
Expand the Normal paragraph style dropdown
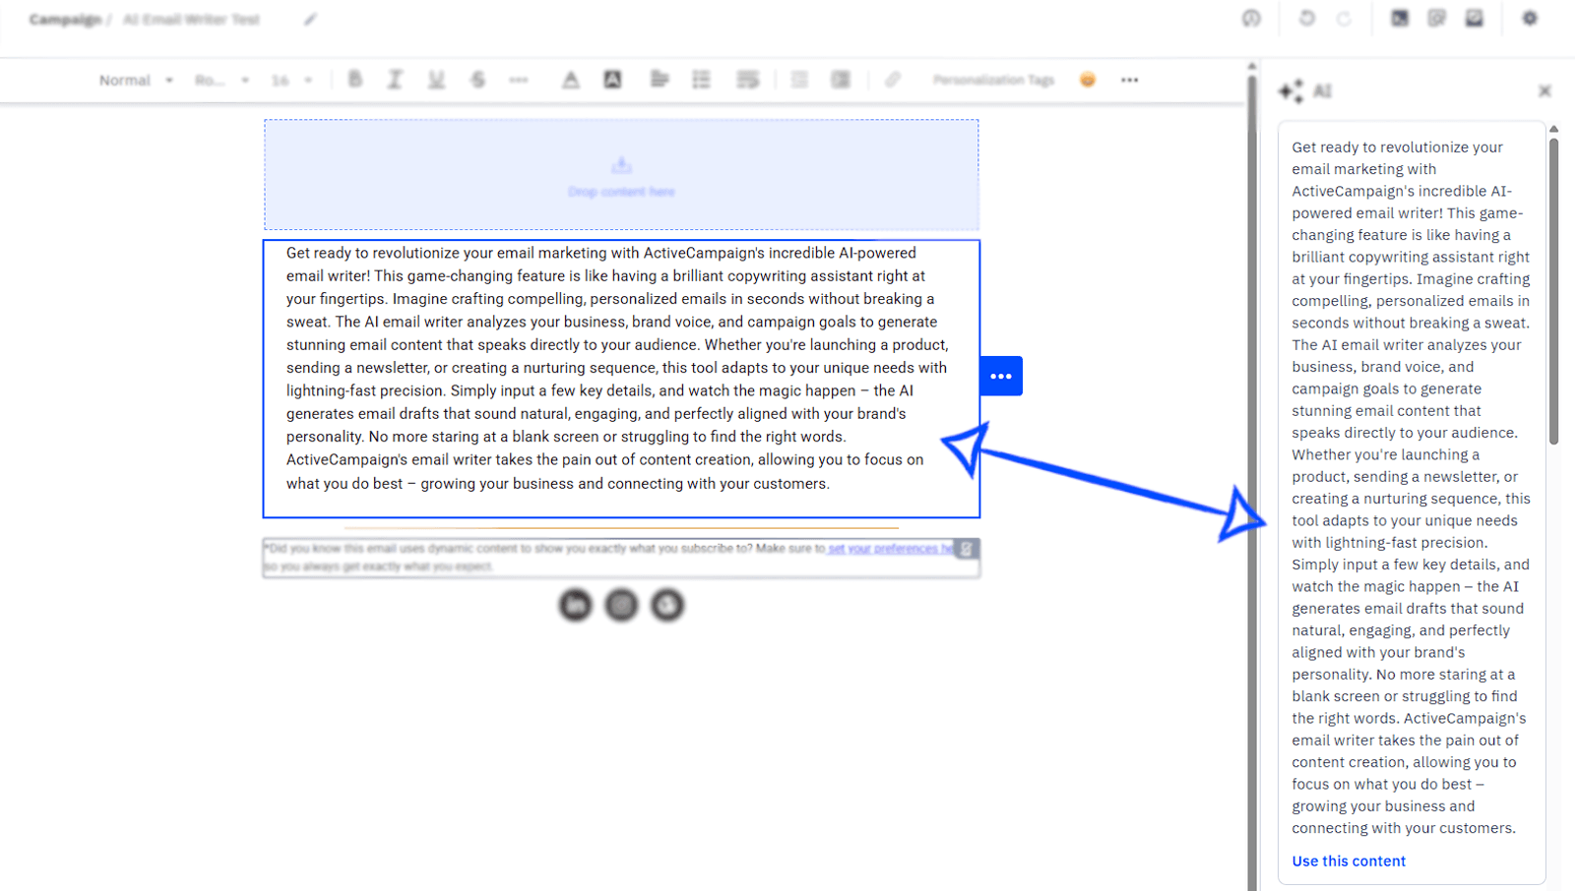tap(136, 81)
